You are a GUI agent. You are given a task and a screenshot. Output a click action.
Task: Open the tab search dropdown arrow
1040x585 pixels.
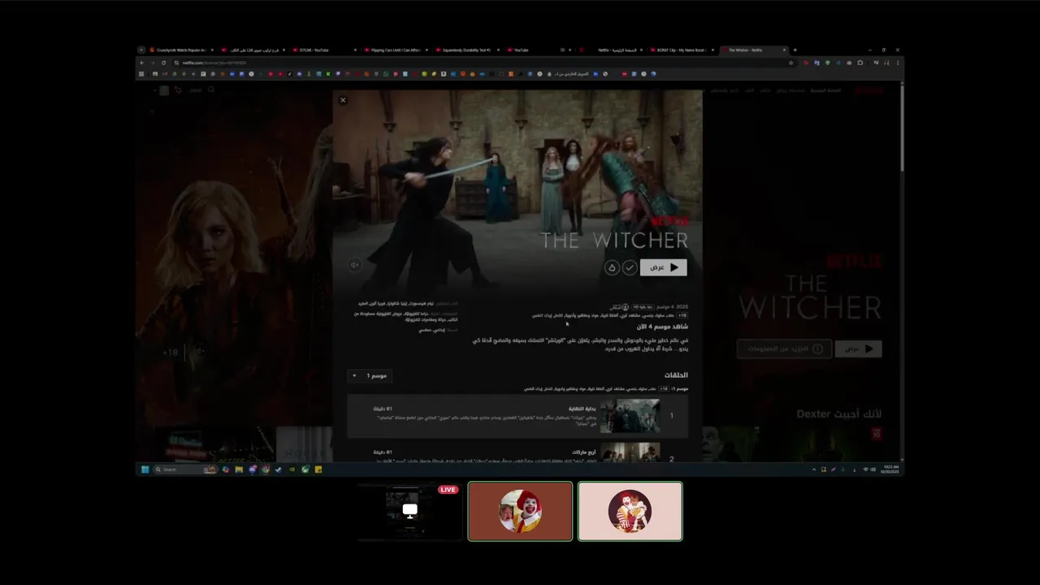(x=141, y=50)
